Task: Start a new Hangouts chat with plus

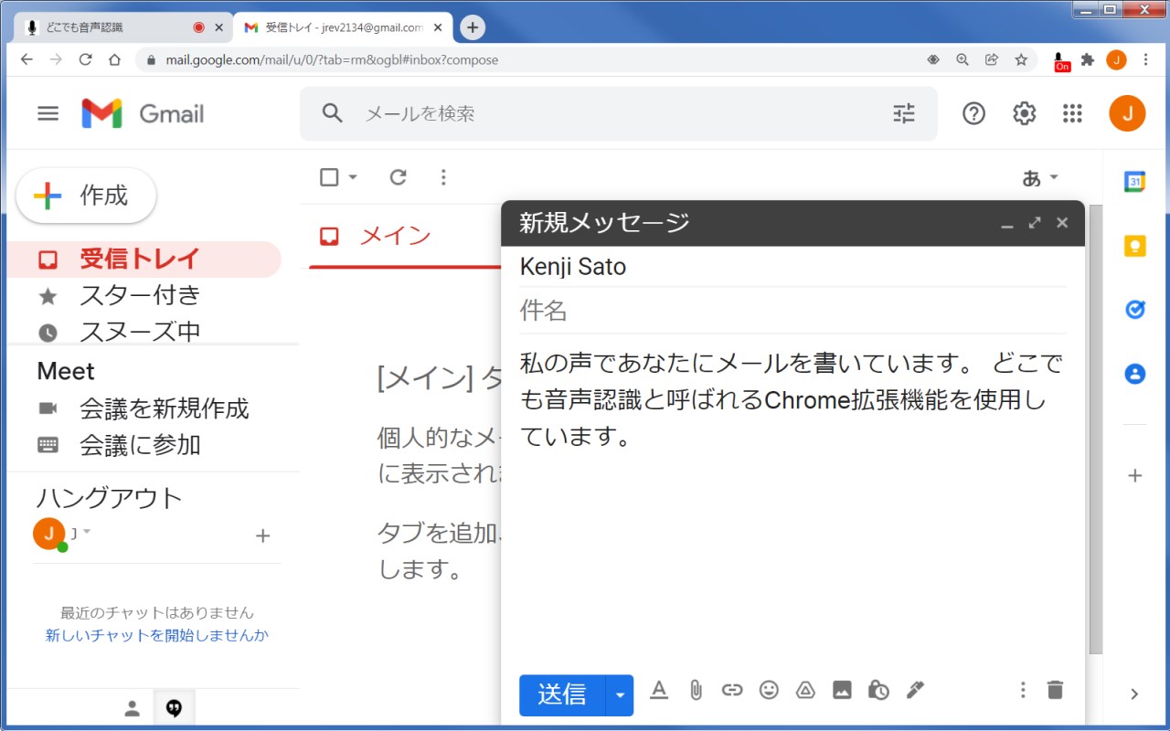Action: pyautogui.click(x=262, y=535)
